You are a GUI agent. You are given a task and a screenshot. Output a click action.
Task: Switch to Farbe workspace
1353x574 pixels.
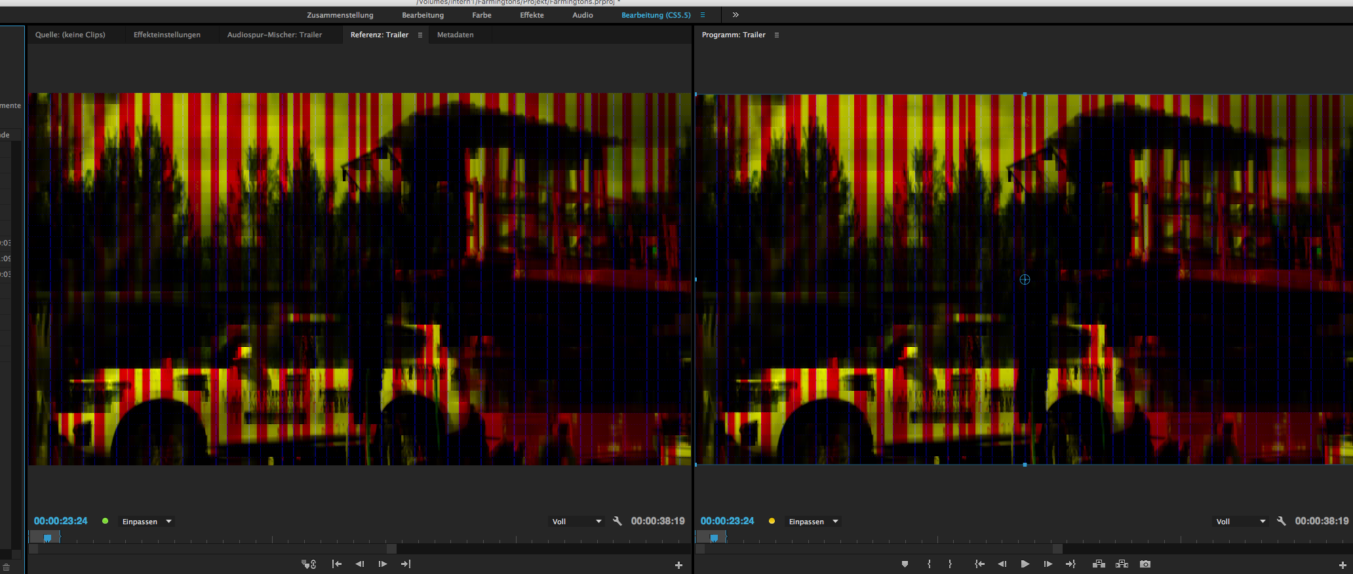pos(482,15)
